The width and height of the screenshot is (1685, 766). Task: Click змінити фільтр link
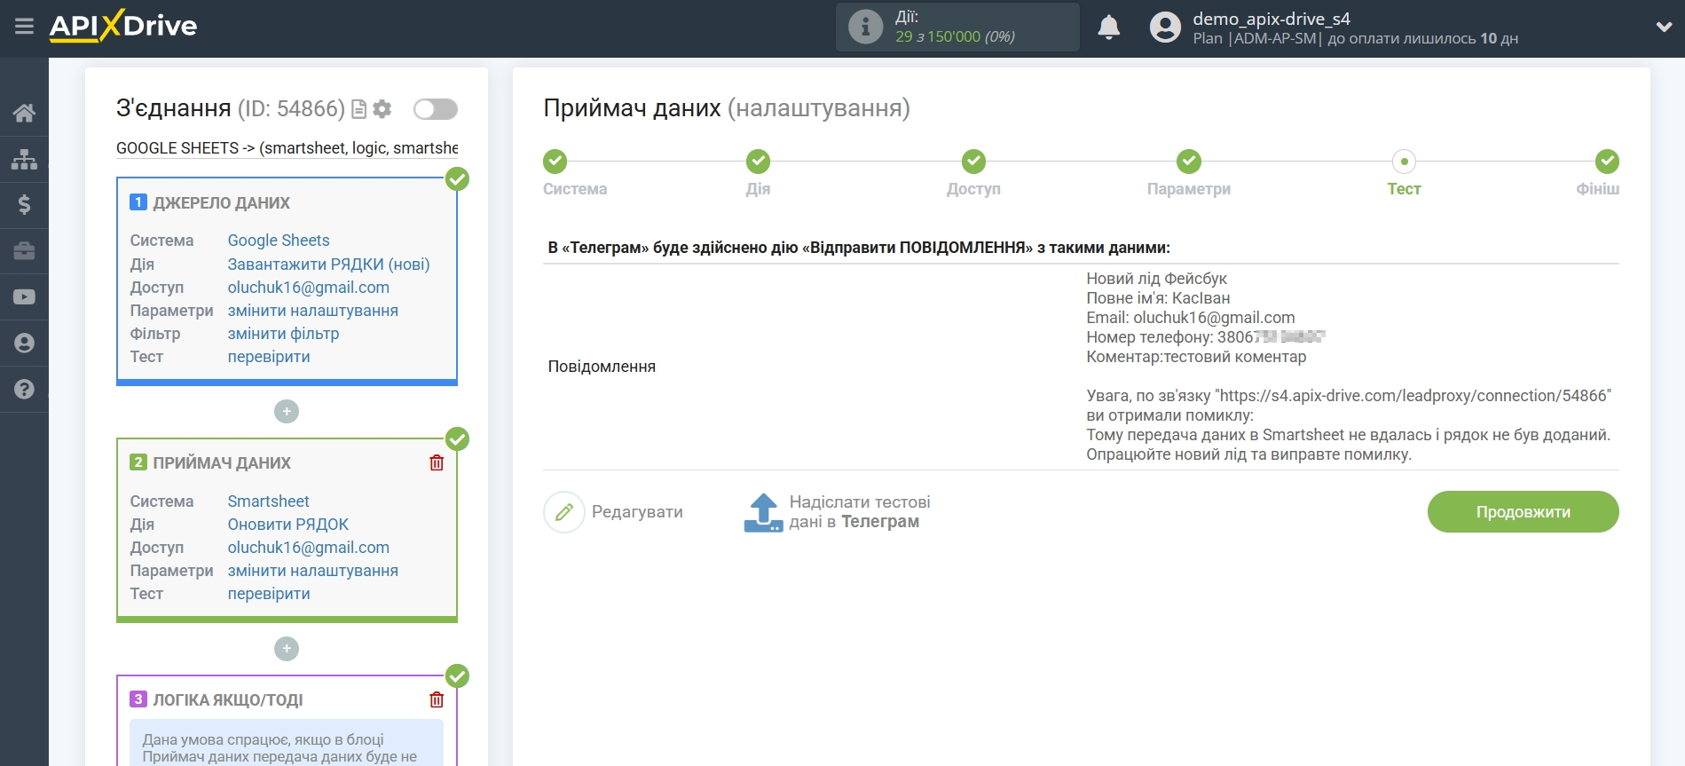(x=283, y=334)
